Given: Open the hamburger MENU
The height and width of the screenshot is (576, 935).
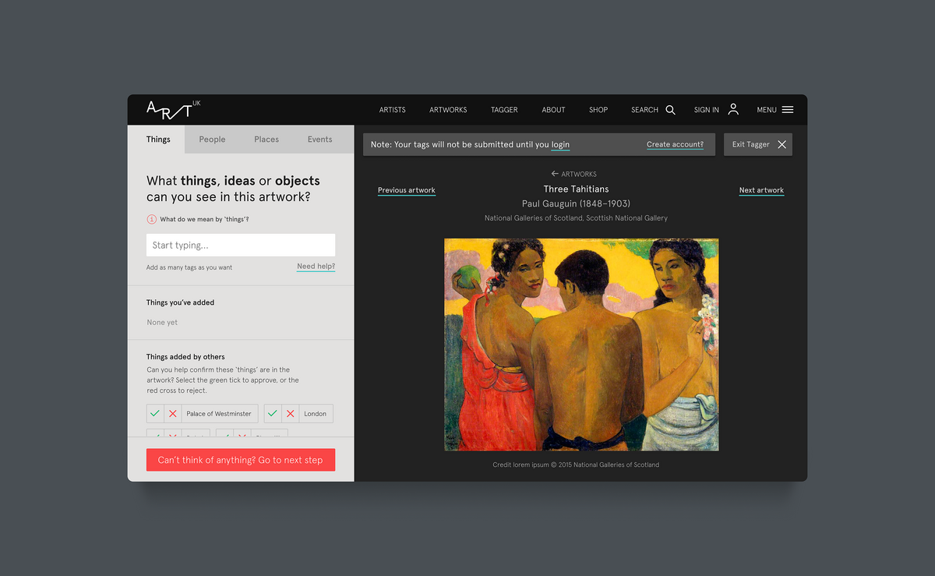Looking at the screenshot, I should coord(787,109).
